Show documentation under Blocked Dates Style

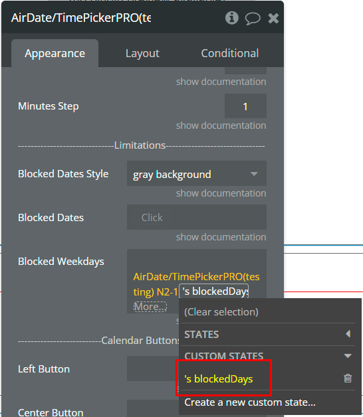coord(221,193)
